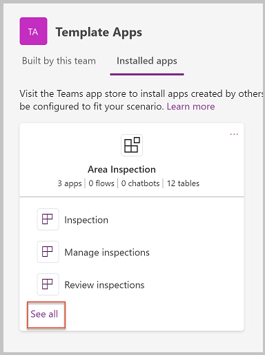Switch to Built by this team tab
This screenshot has height=355, width=265.
pyautogui.click(x=59, y=61)
